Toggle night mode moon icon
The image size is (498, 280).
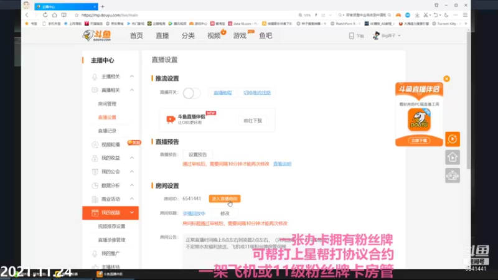(446, 15)
